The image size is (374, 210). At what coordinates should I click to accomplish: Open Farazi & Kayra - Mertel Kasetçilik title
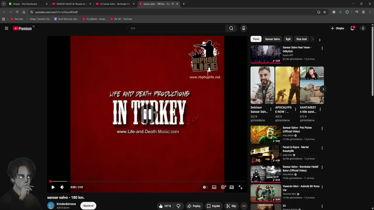pos(295,149)
